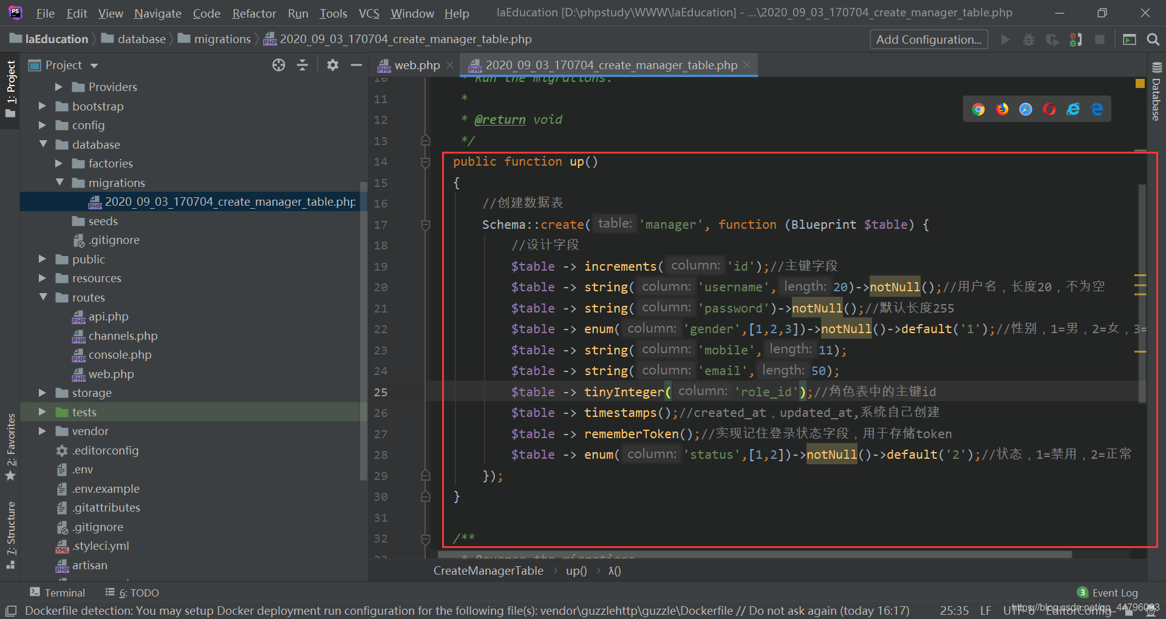Viewport: 1166px width, 619px height.
Task: Expand the vendor folder
Action: coord(43,431)
